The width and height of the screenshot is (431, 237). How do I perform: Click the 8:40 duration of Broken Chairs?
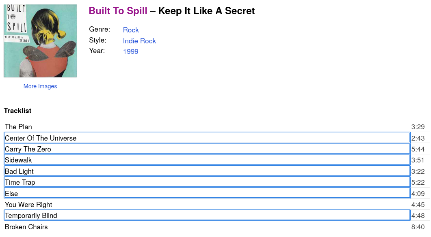(418, 227)
